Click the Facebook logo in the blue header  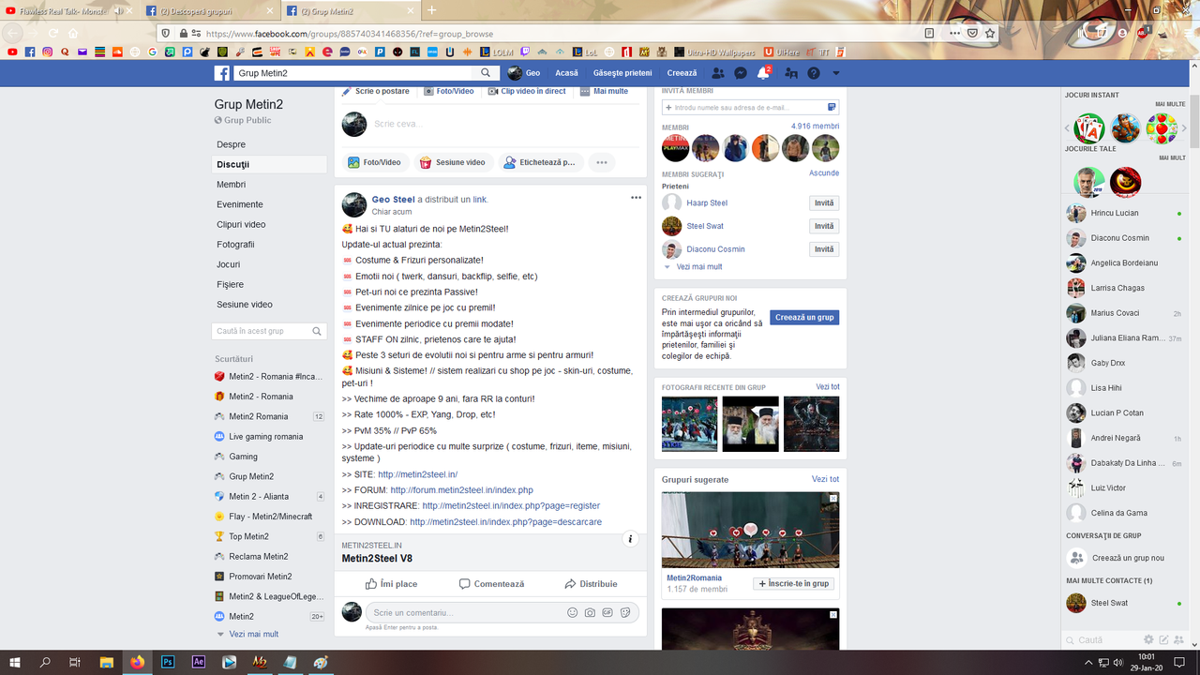pyautogui.click(x=222, y=73)
